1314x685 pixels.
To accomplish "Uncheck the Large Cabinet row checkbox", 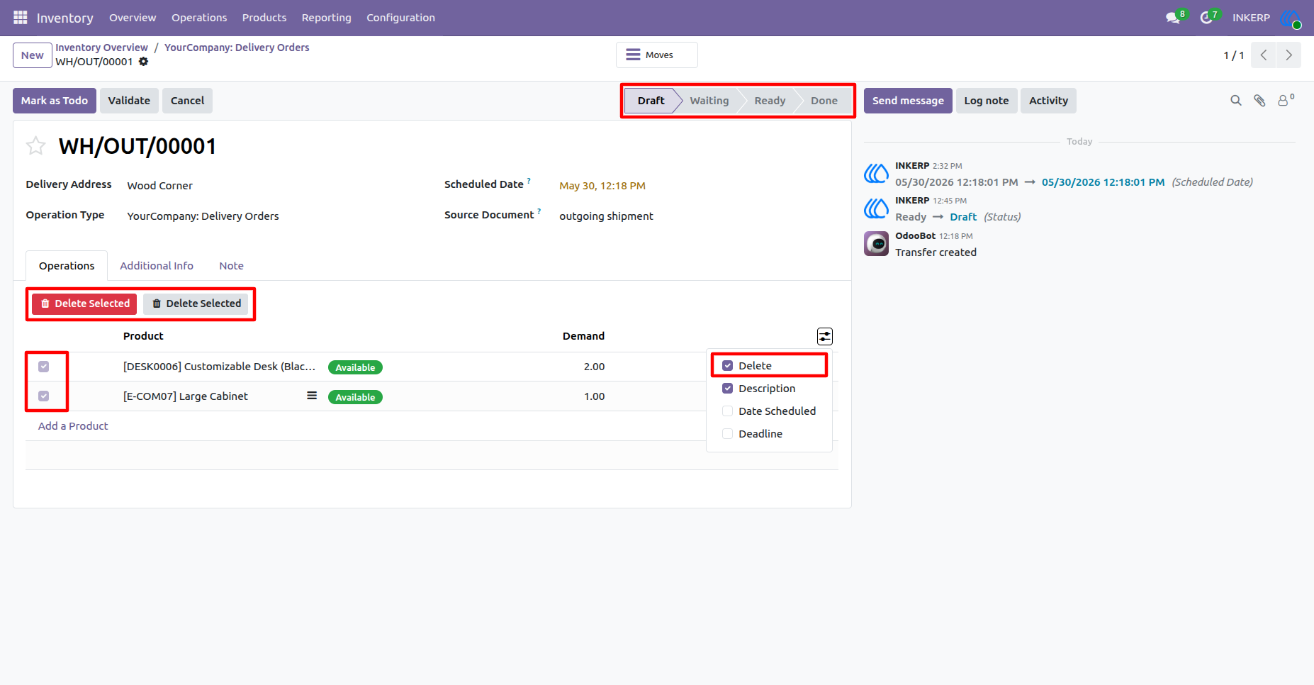I will pyautogui.click(x=44, y=396).
